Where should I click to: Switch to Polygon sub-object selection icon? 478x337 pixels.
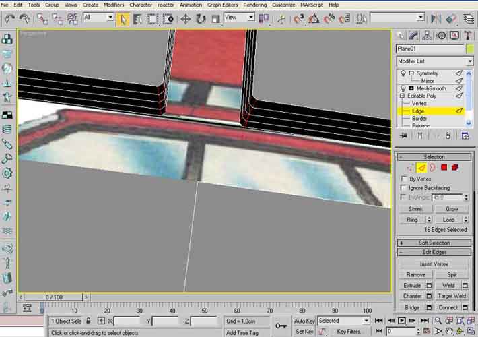(444, 167)
